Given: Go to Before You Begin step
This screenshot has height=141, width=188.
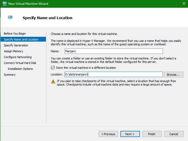Looking at the screenshot, I should (15, 34).
